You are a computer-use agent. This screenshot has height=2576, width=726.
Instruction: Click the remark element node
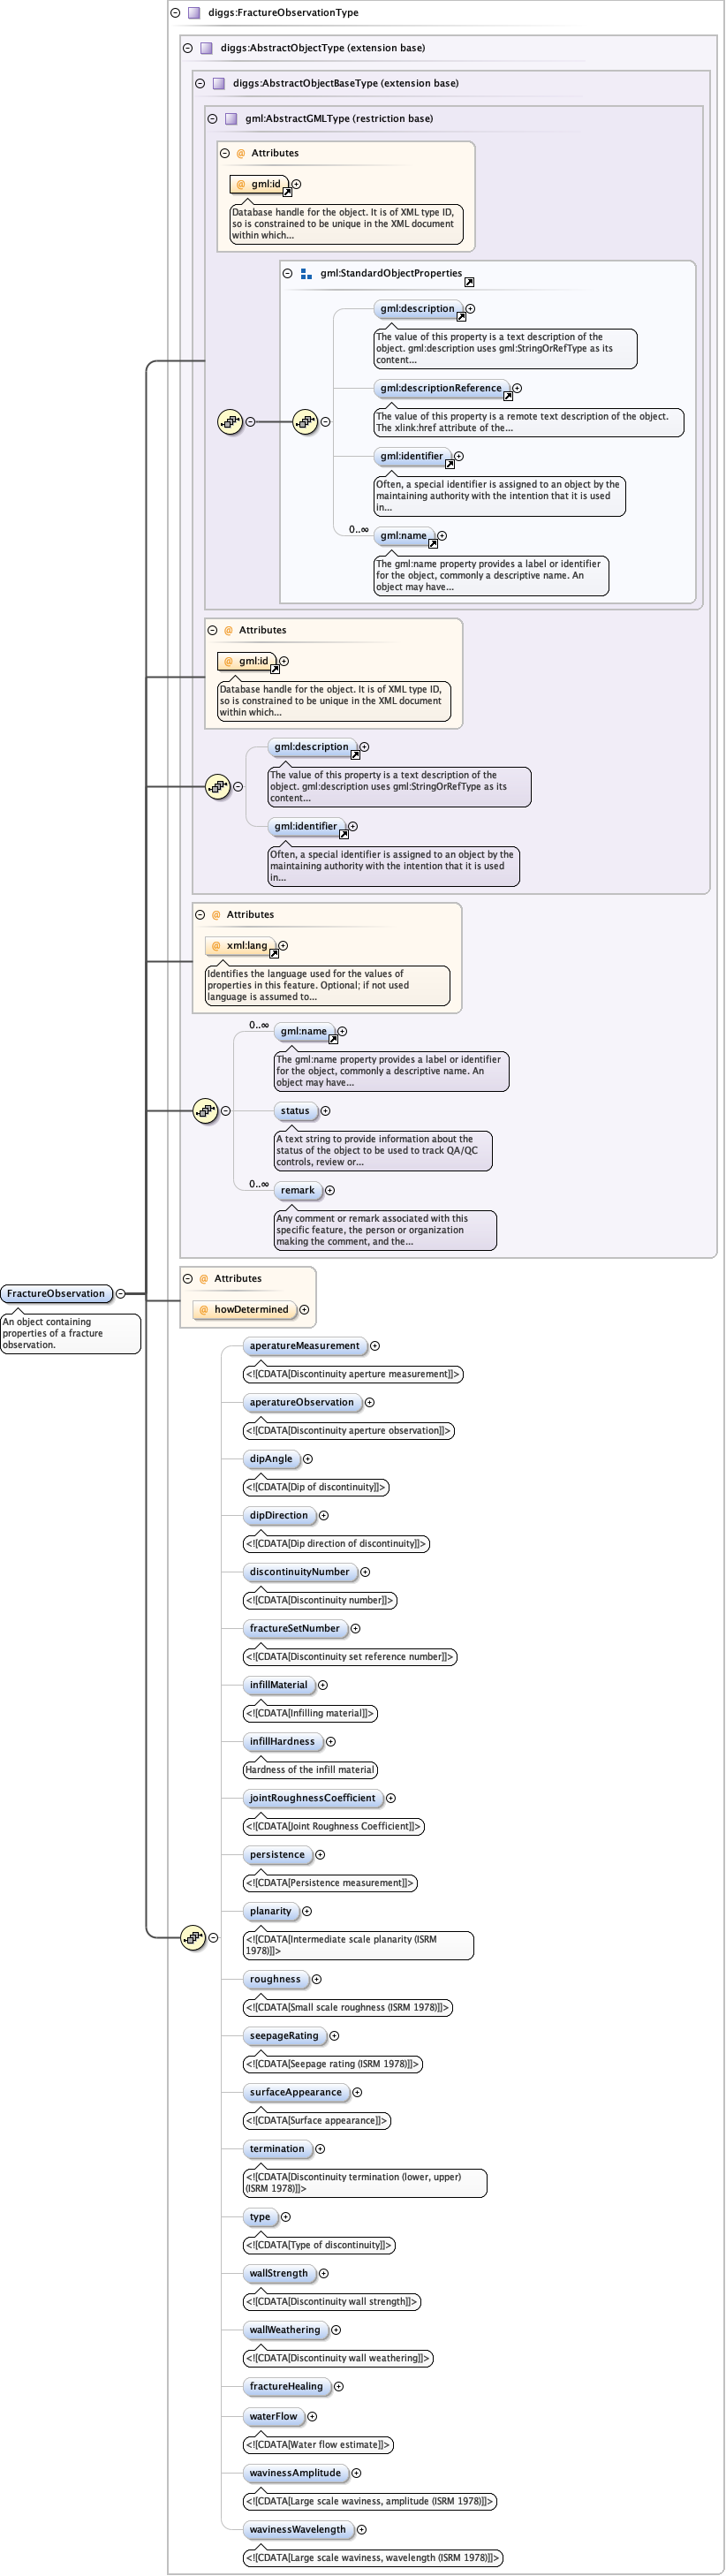pos(297,1190)
